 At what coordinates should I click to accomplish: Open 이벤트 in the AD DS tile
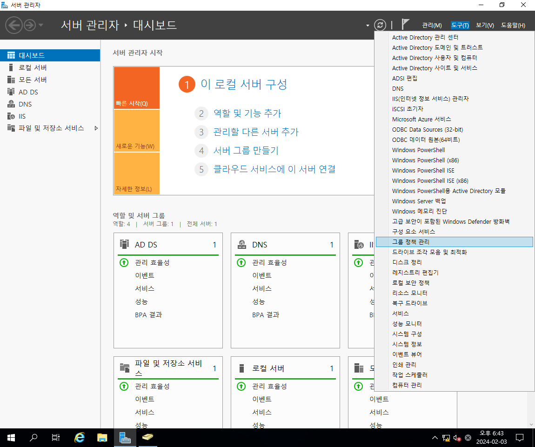pyautogui.click(x=145, y=275)
